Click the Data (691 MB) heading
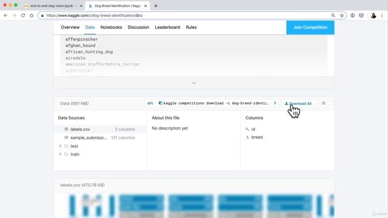 75,104
